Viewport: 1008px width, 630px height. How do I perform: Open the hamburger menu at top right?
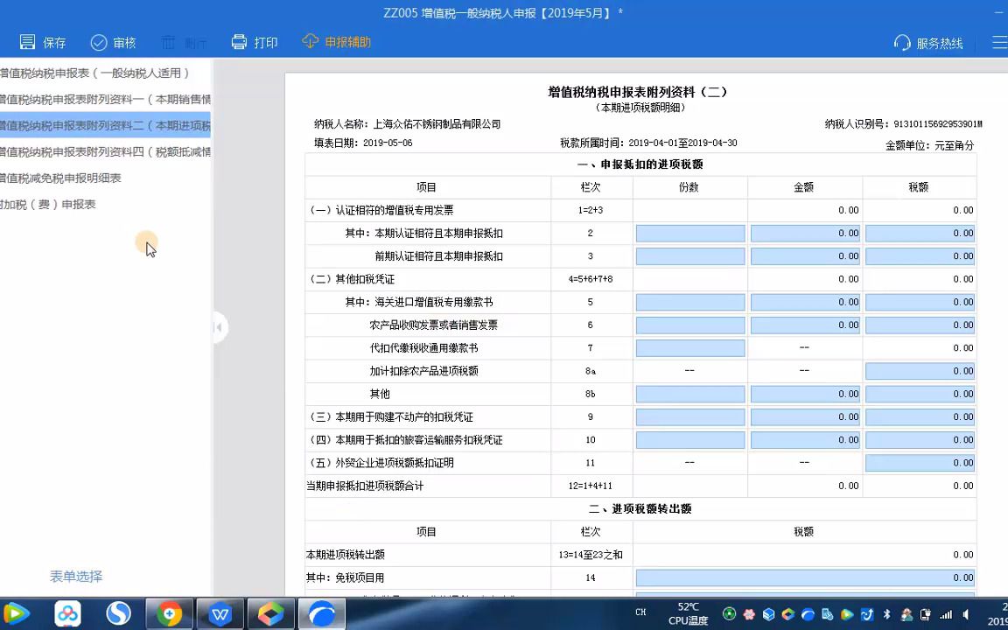click(x=998, y=42)
